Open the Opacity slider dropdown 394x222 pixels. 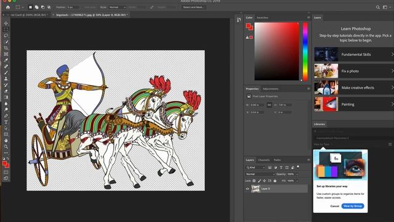click(x=297, y=174)
